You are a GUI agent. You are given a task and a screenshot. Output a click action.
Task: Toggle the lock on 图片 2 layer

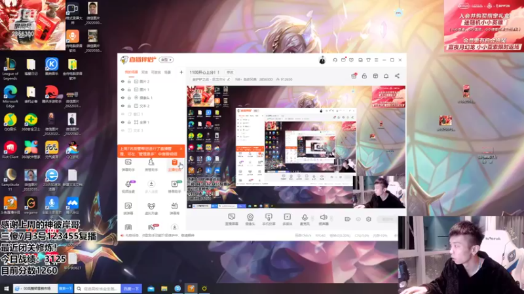click(129, 81)
